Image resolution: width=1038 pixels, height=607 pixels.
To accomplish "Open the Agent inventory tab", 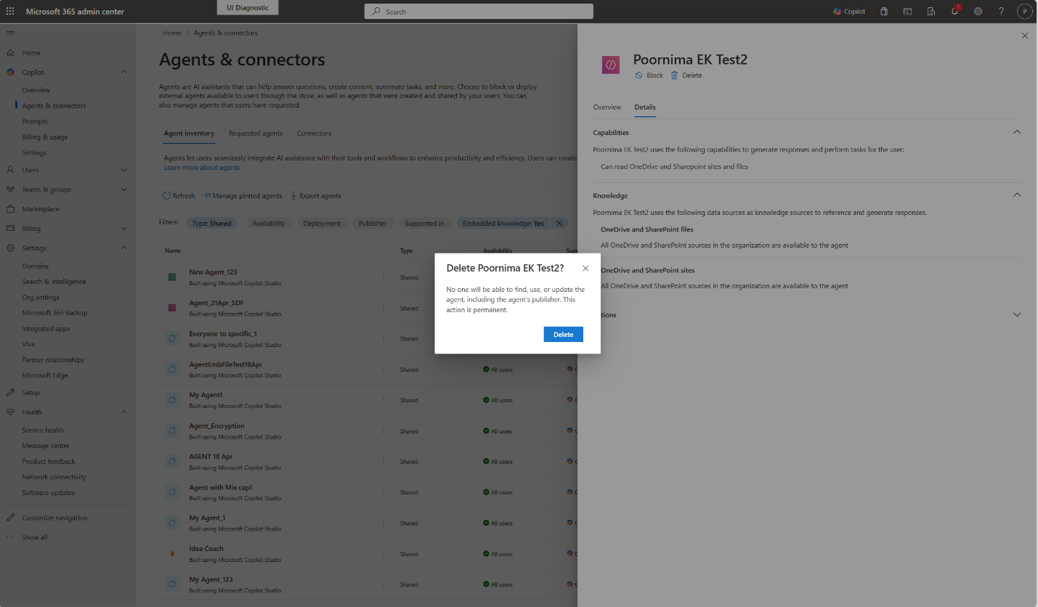I will [x=189, y=134].
